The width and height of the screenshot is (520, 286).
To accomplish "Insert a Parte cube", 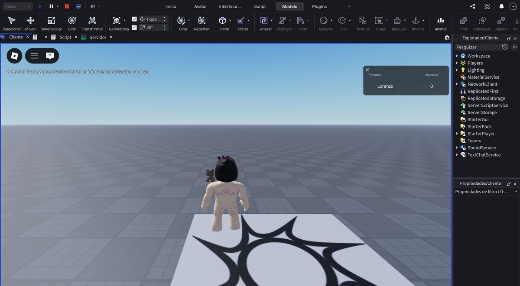I will tap(223, 20).
